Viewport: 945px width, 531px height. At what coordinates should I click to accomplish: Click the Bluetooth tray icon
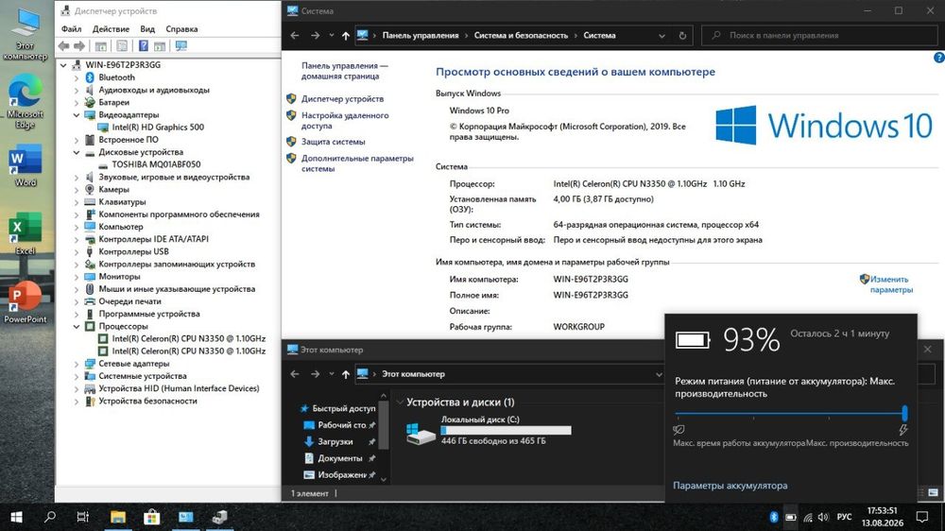pos(774,517)
